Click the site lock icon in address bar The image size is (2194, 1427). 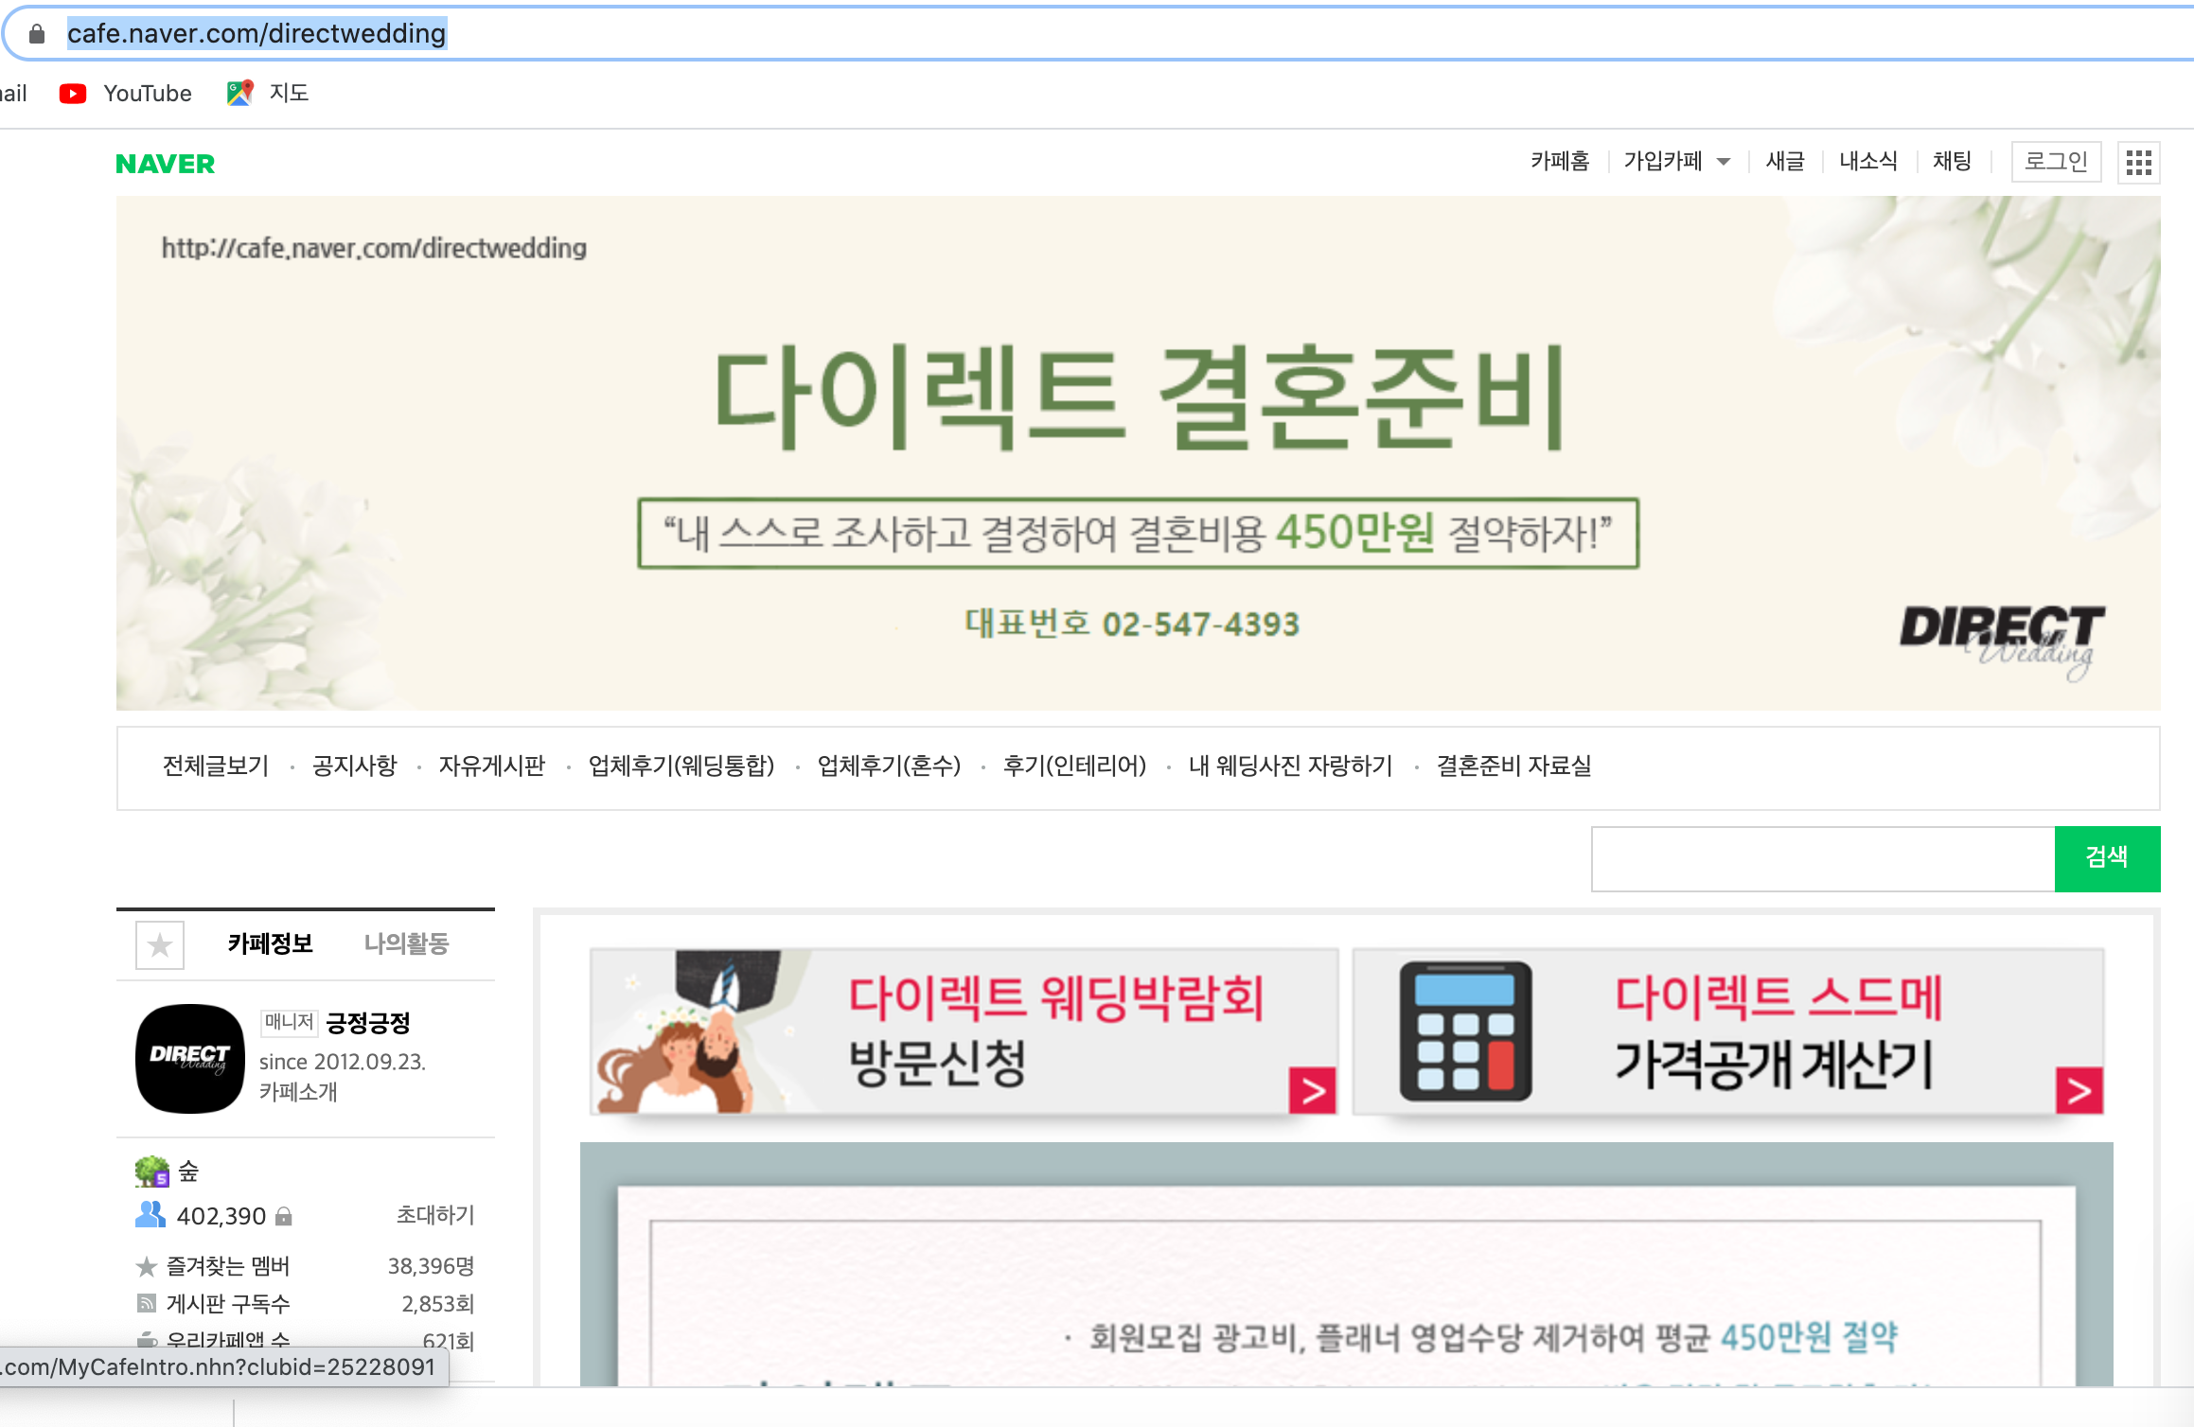pyautogui.click(x=37, y=34)
